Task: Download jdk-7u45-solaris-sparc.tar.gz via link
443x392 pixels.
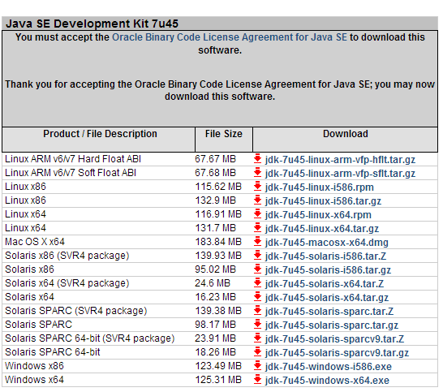Action: 332,325
